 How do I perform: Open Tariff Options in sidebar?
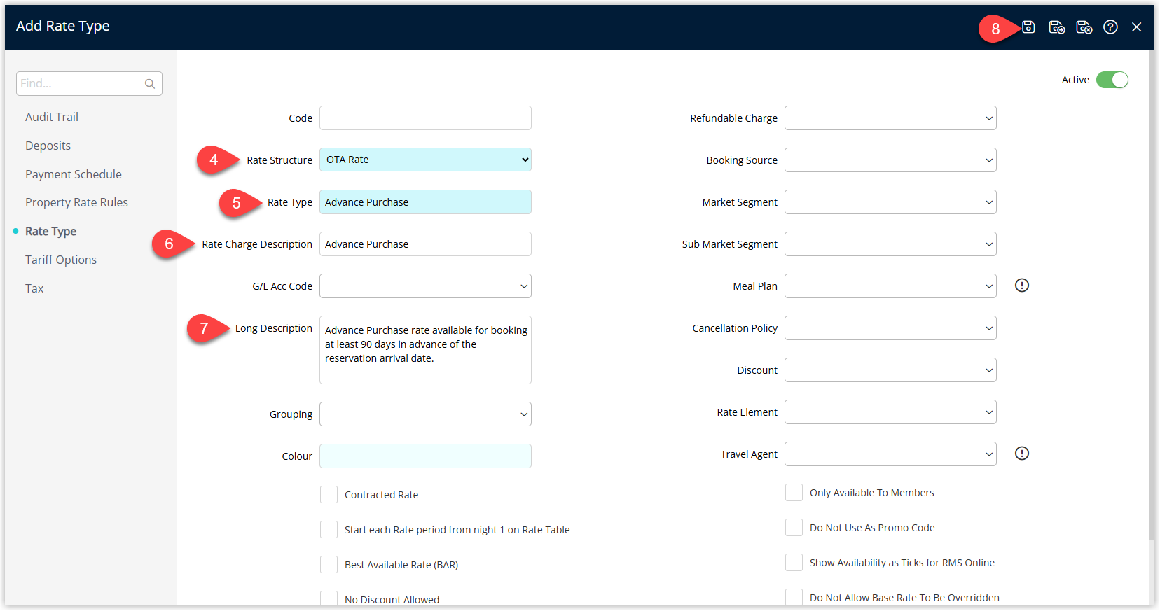(x=61, y=260)
